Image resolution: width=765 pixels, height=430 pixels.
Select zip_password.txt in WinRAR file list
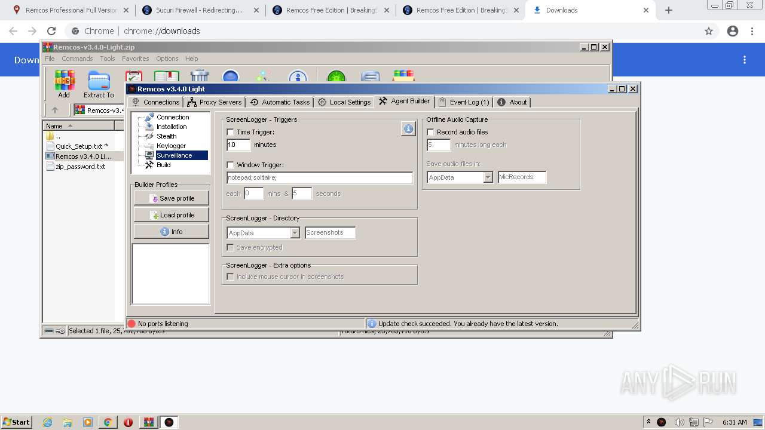tap(81, 167)
